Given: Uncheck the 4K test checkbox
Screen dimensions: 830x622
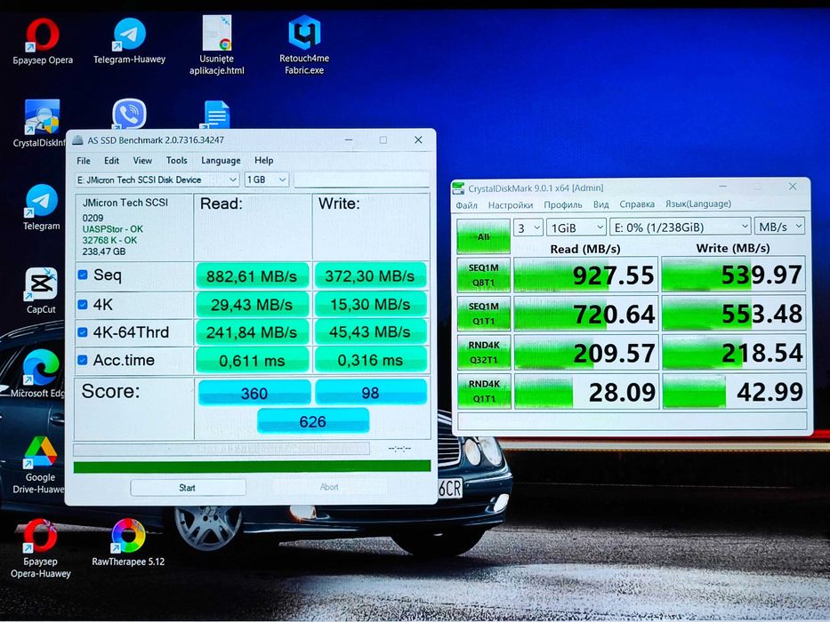Looking at the screenshot, I should pyautogui.click(x=83, y=304).
